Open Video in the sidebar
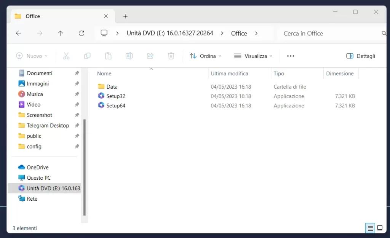This screenshot has height=238, width=390. click(x=34, y=104)
